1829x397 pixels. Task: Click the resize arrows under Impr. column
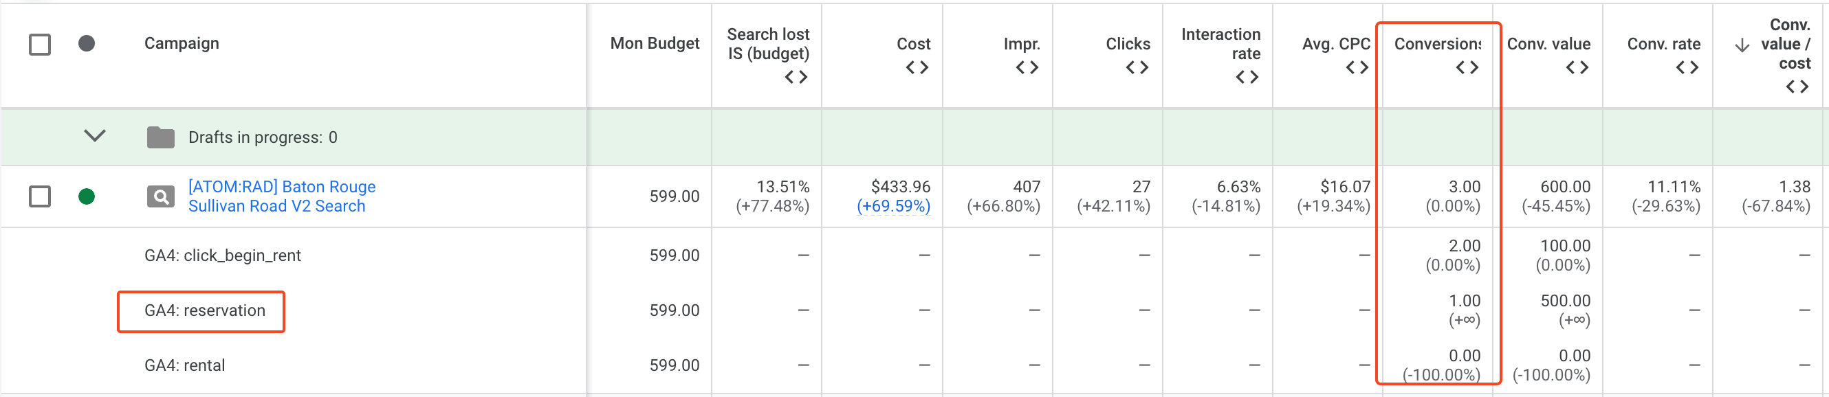pyautogui.click(x=1027, y=68)
